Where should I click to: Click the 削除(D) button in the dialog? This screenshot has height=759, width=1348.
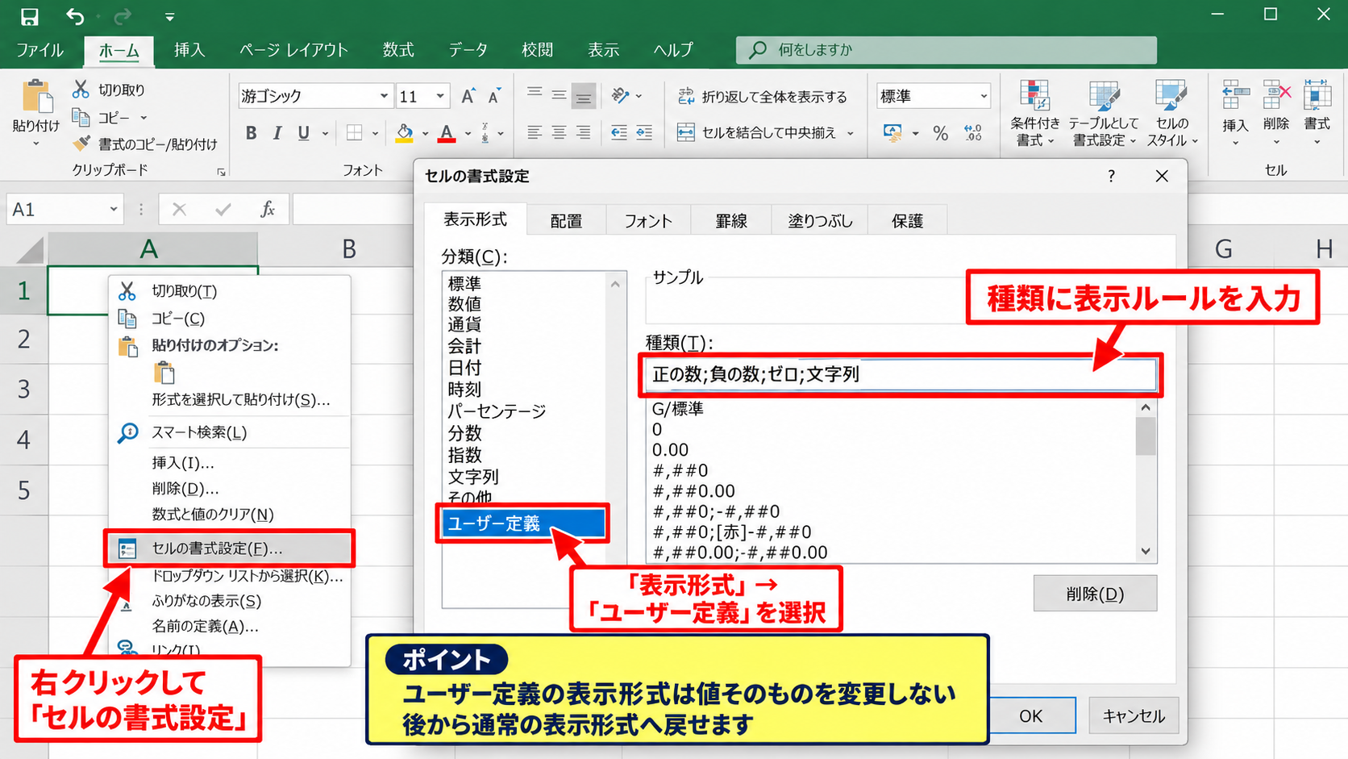pos(1095,594)
